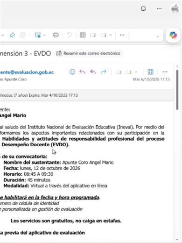The height and width of the screenshot is (243, 182).
Task: Click Duración: 45 minutos line
Action: [x=27, y=180]
